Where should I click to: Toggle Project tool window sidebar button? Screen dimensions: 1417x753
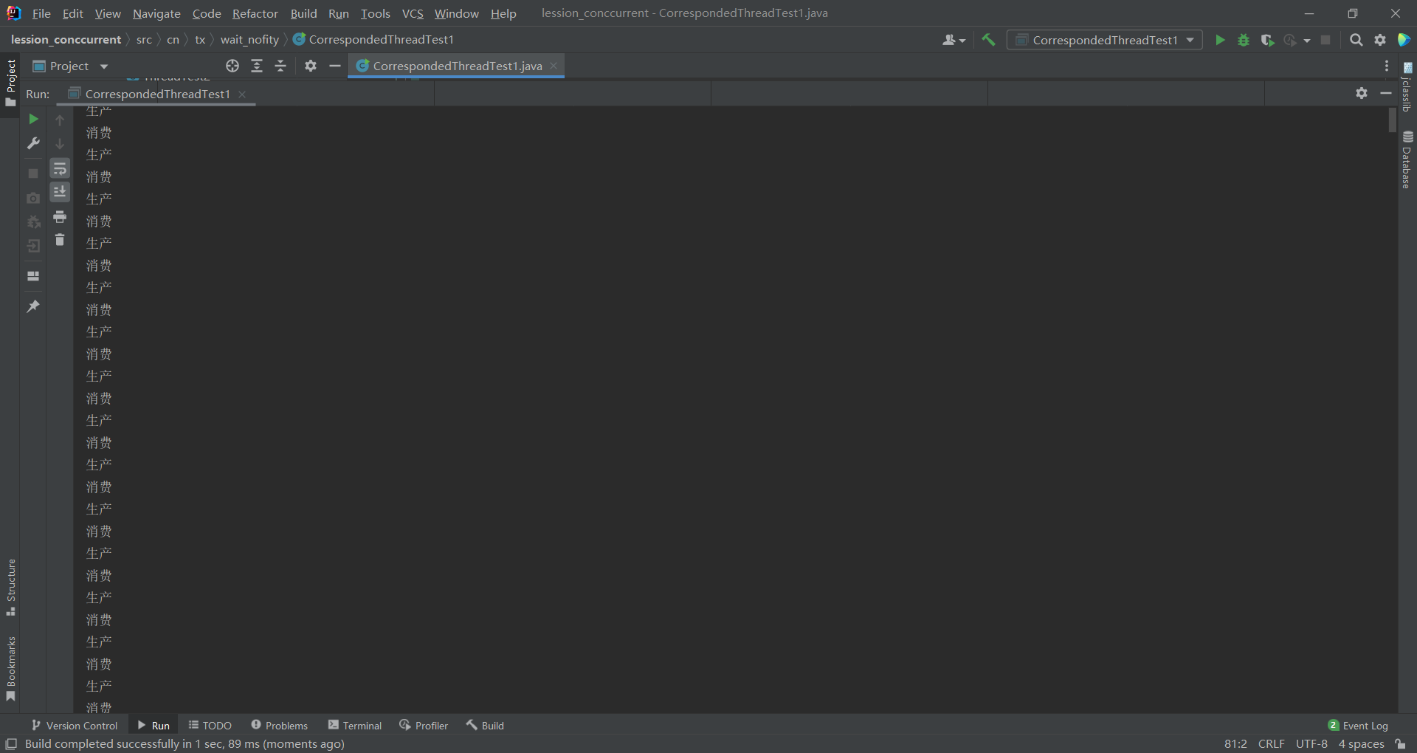tap(10, 82)
